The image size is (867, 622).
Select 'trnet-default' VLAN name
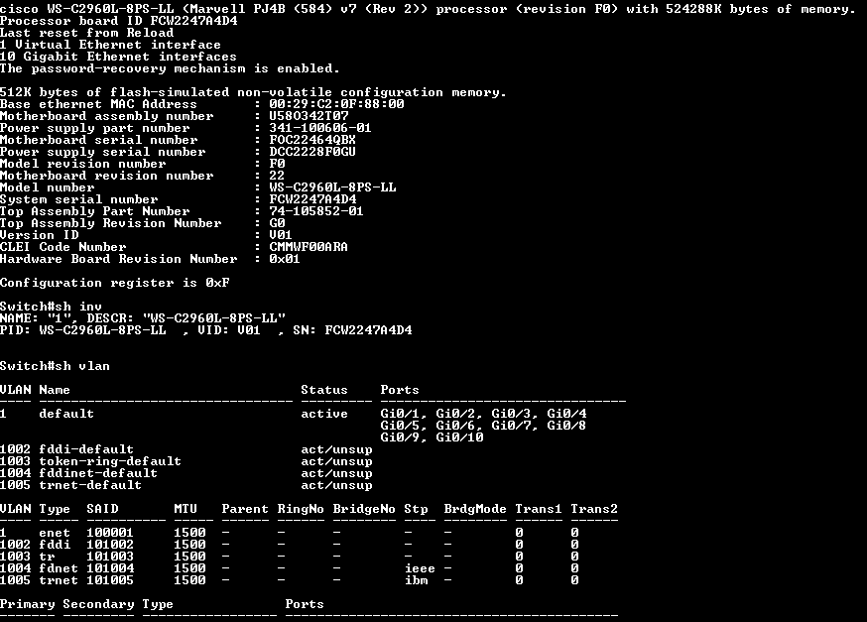coord(90,485)
